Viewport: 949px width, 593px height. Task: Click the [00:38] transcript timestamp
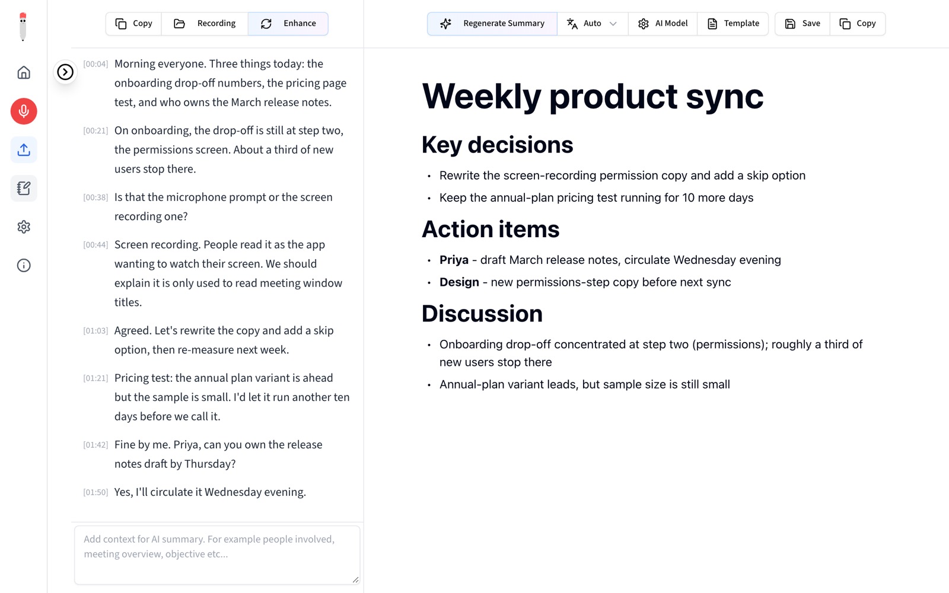click(x=95, y=197)
